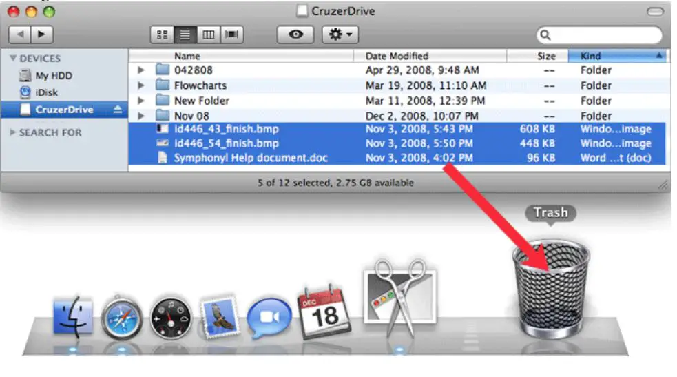Open iCal from the Dock
This screenshot has width=677, height=377.
(324, 312)
